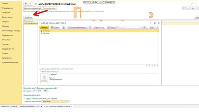This screenshot has height=112, width=199.
Task: Open the Еще dropdown beside Отчет button
Action: click(x=193, y=8)
